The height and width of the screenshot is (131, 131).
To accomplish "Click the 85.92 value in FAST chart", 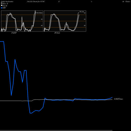I will coord(39,13).
